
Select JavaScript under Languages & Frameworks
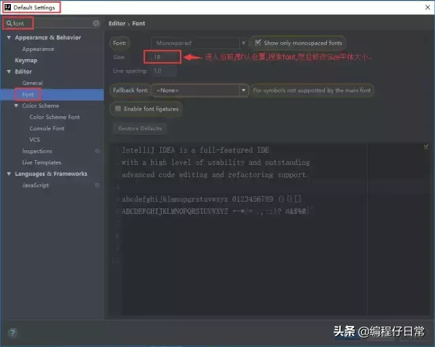[35, 185]
